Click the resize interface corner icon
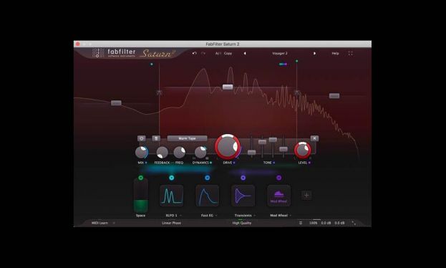The width and height of the screenshot is (446, 268). [354, 223]
